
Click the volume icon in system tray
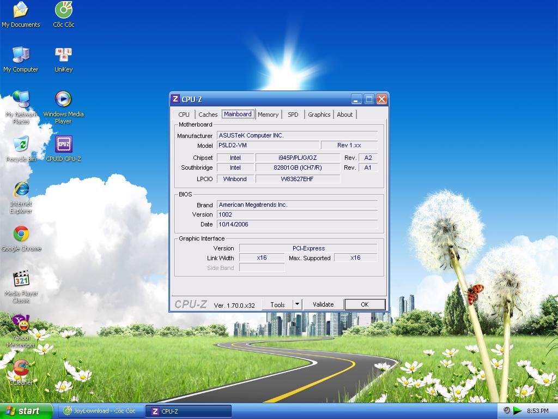click(507, 410)
